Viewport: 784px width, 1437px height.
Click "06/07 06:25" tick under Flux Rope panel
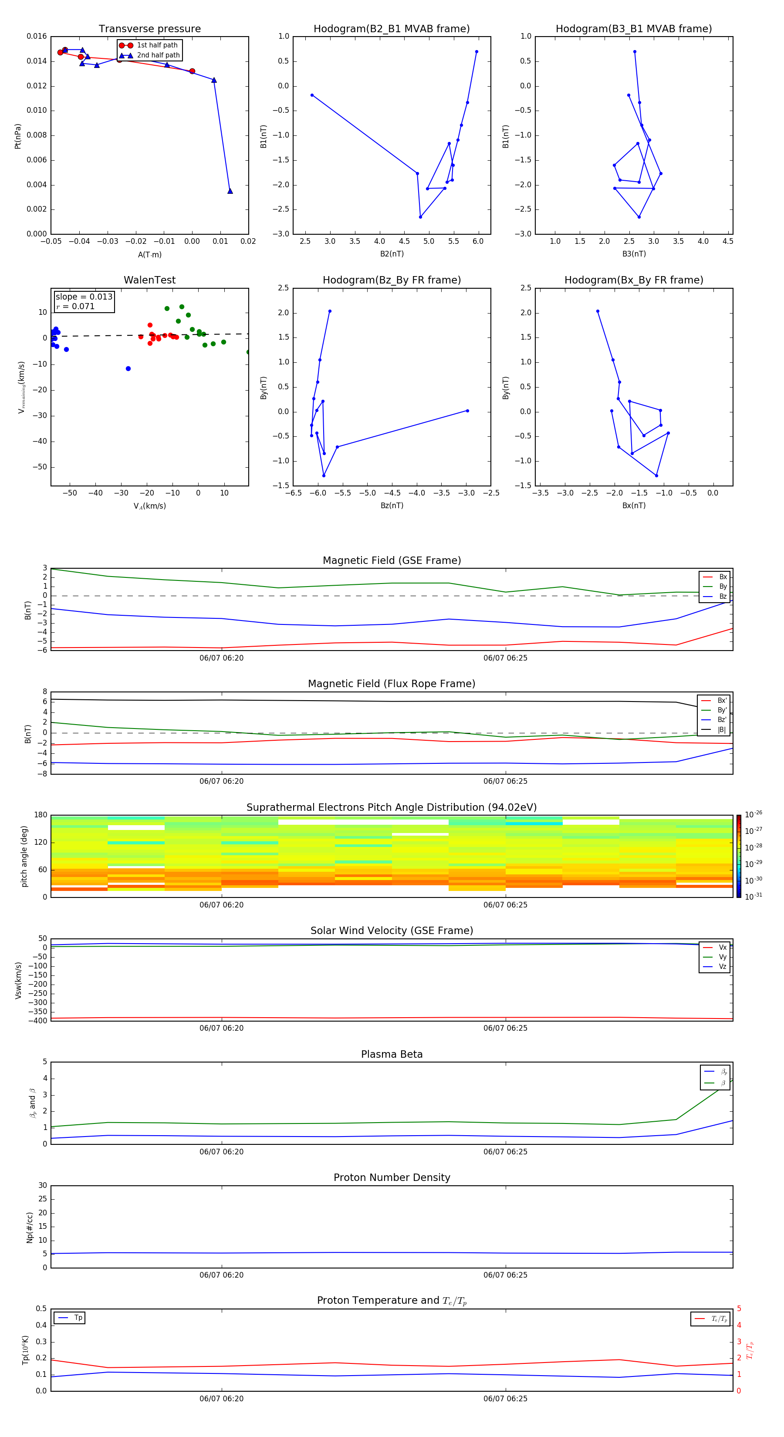pyautogui.click(x=506, y=782)
